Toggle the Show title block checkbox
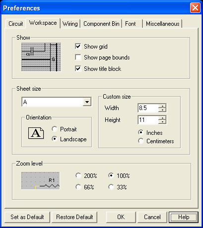Image resolution: width=203 pixels, height=228 pixels. pos(78,68)
